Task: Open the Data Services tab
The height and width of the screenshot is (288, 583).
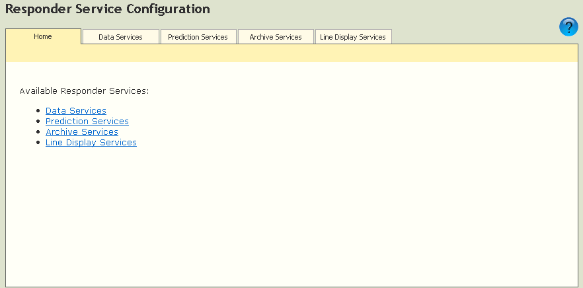Action: [x=120, y=37]
